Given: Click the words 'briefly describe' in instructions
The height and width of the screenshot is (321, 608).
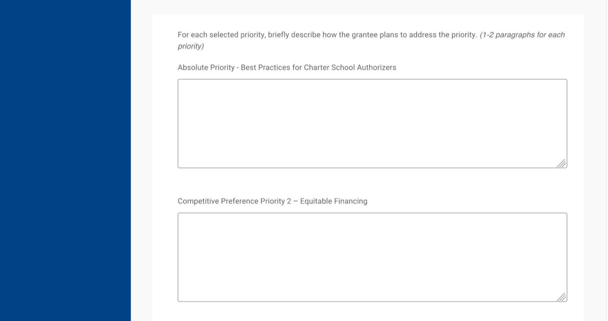Looking at the screenshot, I should click(x=294, y=35).
